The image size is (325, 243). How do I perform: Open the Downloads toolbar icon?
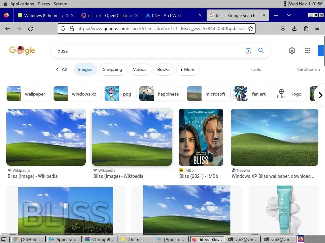294,28
